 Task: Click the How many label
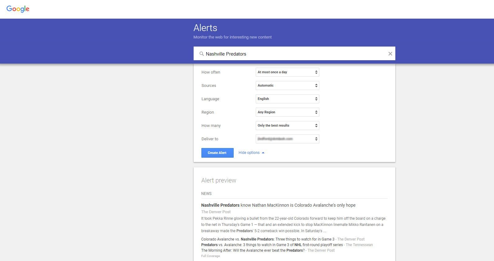tap(211, 126)
